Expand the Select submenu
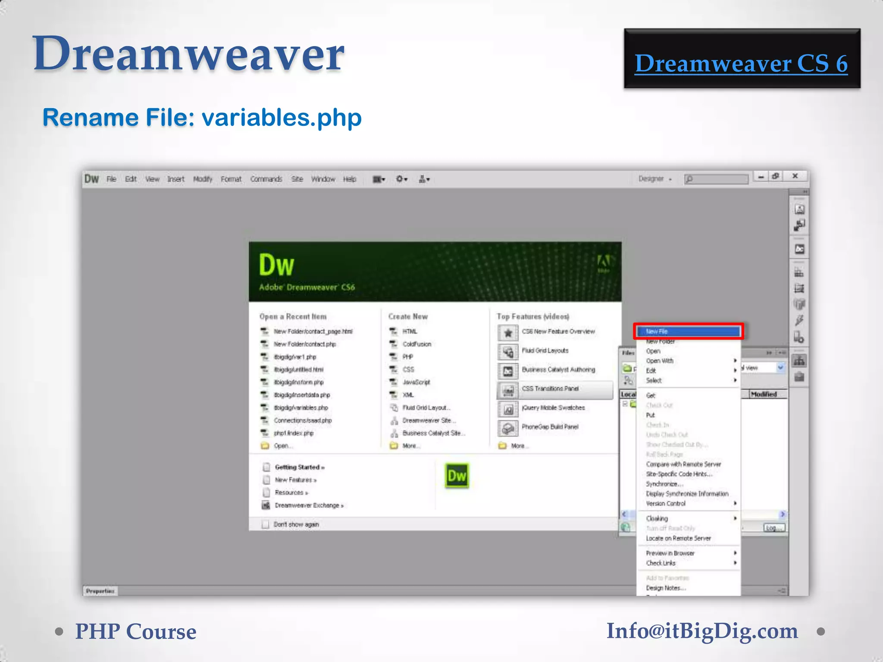This screenshot has width=883, height=662. (x=689, y=381)
